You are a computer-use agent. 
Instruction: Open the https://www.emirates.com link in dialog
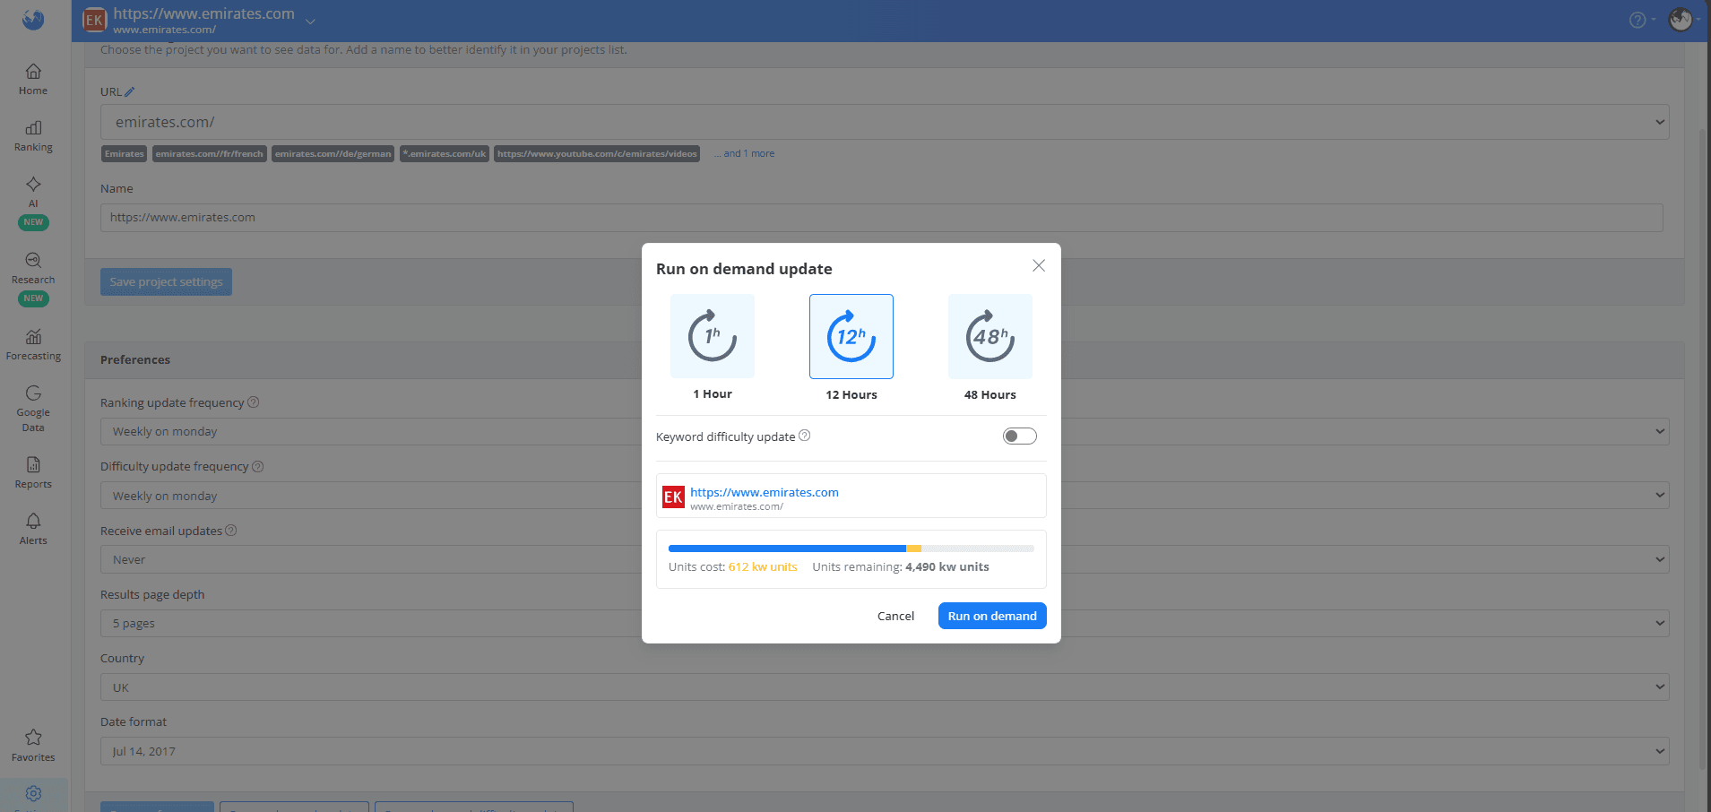tap(765, 492)
